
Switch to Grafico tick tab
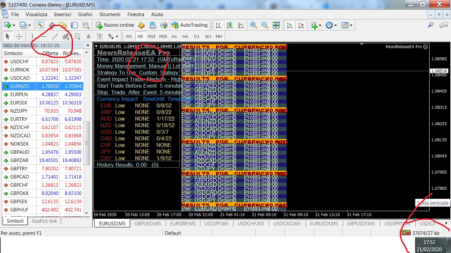coord(44,221)
